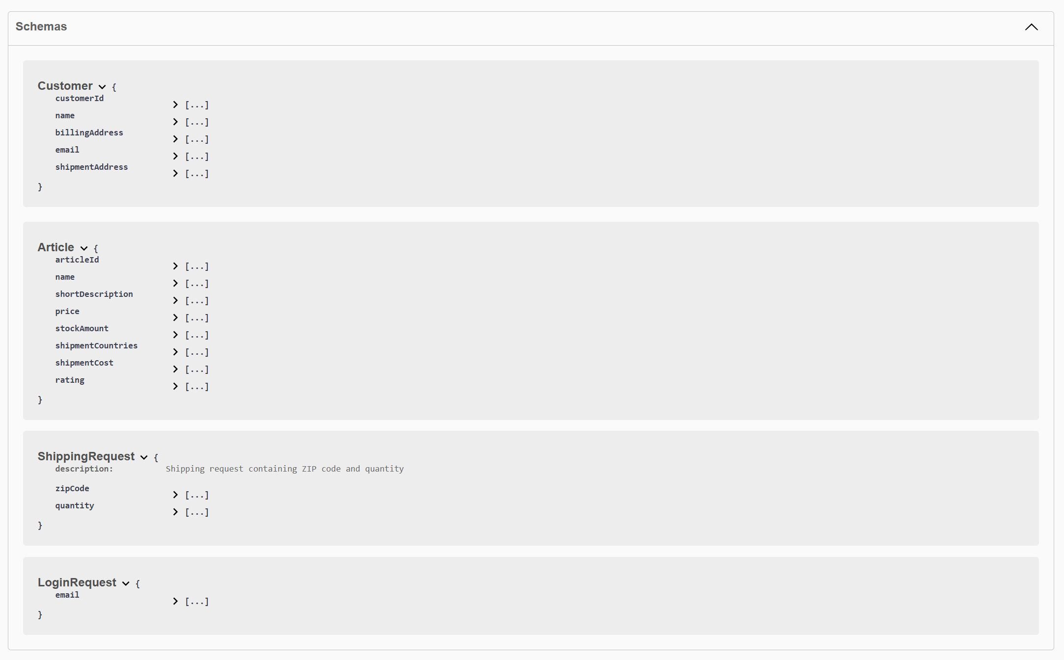Expand the name field in Customer
Viewport: 1064px width, 660px height.
[174, 122]
